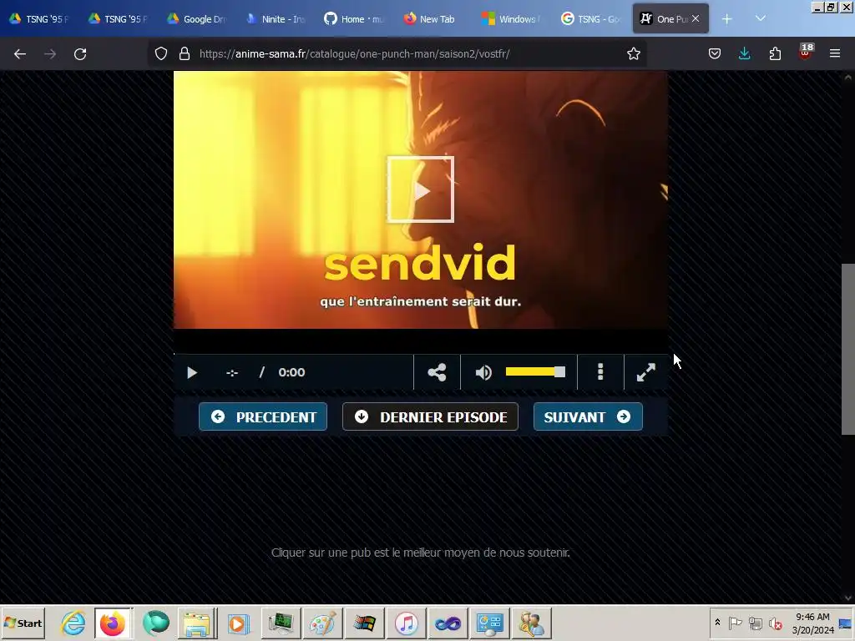Close the One Punch Man tab
Viewport: 855px width, 641px height.
coord(696,18)
